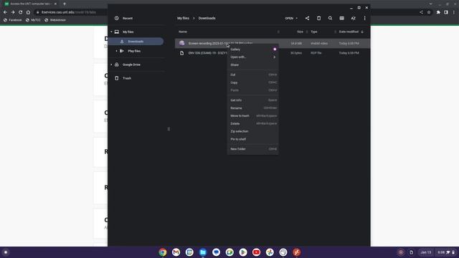Click the launcher circle button on shelf
Image resolution: width=459 pixels, height=258 pixels.
click(6, 252)
